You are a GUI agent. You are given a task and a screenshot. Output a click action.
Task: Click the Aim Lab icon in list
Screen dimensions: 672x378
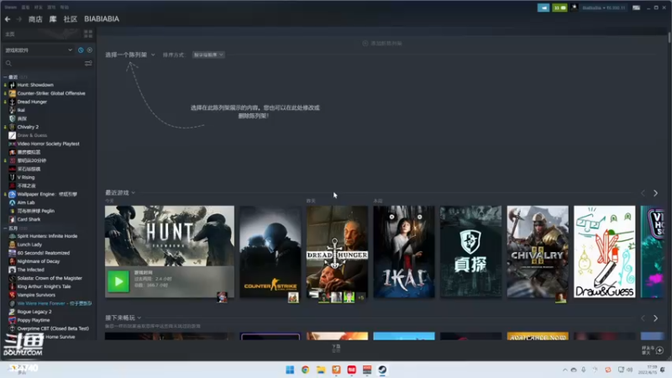click(12, 202)
